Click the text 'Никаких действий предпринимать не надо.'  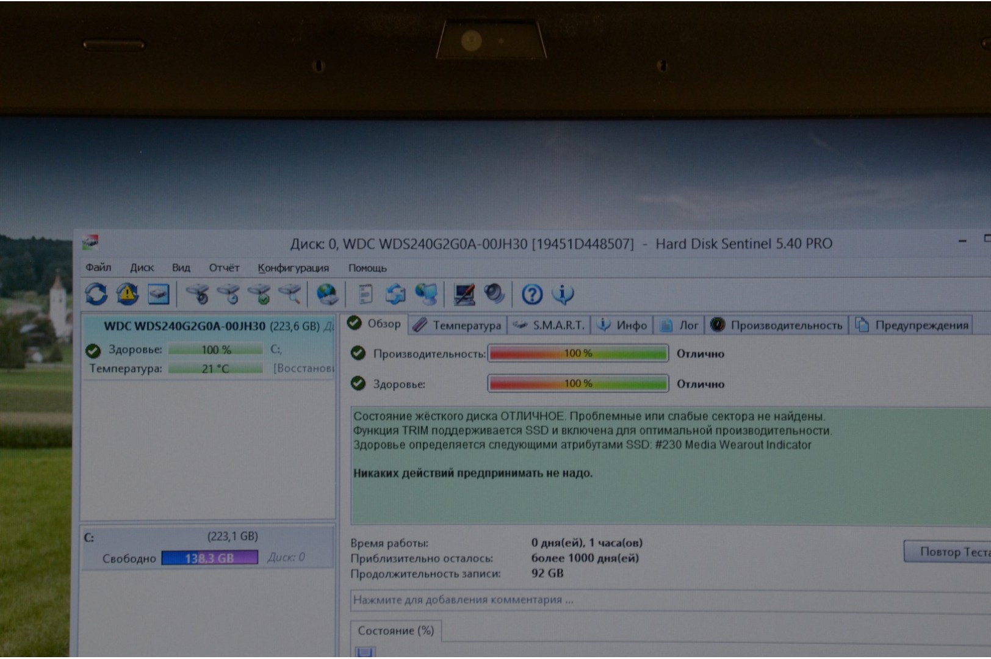point(473,473)
